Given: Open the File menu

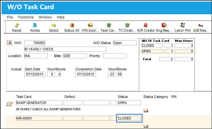Looking at the screenshot, I should [10, 17].
